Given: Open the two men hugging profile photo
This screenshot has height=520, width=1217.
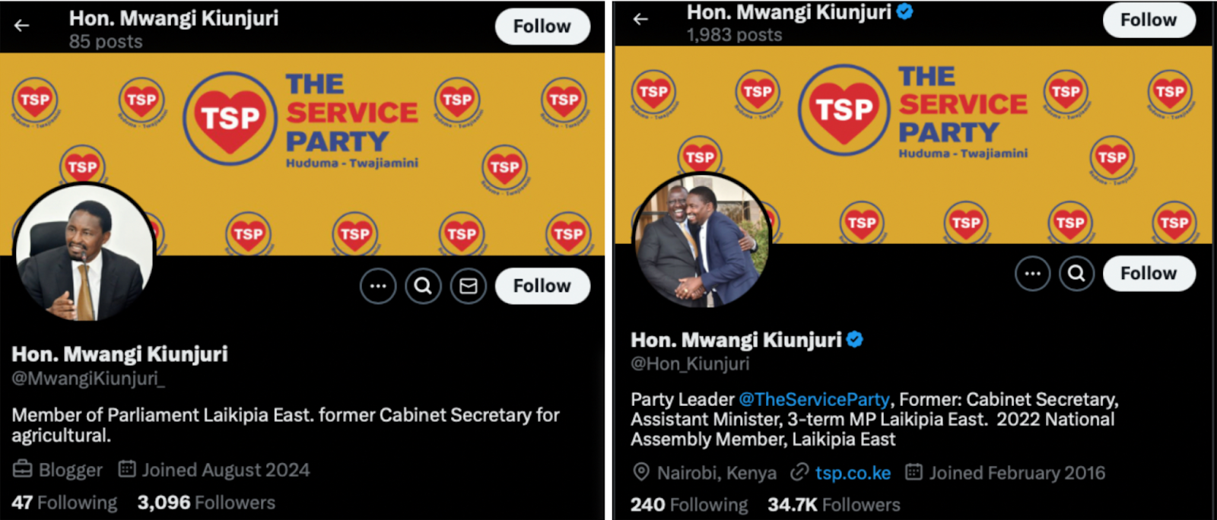Looking at the screenshot, I should click(x=701, y=240).
